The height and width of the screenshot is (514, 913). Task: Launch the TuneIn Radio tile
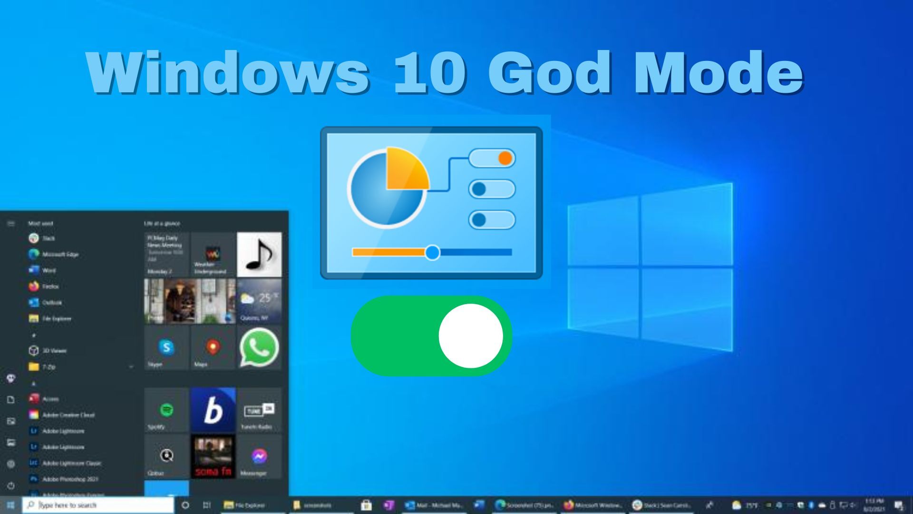[259, 410]
